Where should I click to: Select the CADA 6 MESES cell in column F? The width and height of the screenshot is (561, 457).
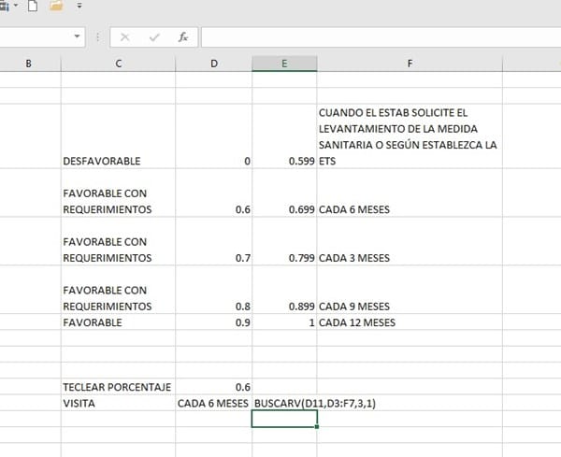coord(410,193)
